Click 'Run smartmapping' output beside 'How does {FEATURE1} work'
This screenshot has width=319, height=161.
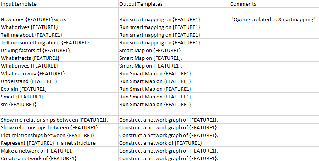(x=174, y=19)
